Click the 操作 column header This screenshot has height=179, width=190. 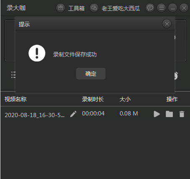(172, 99)
